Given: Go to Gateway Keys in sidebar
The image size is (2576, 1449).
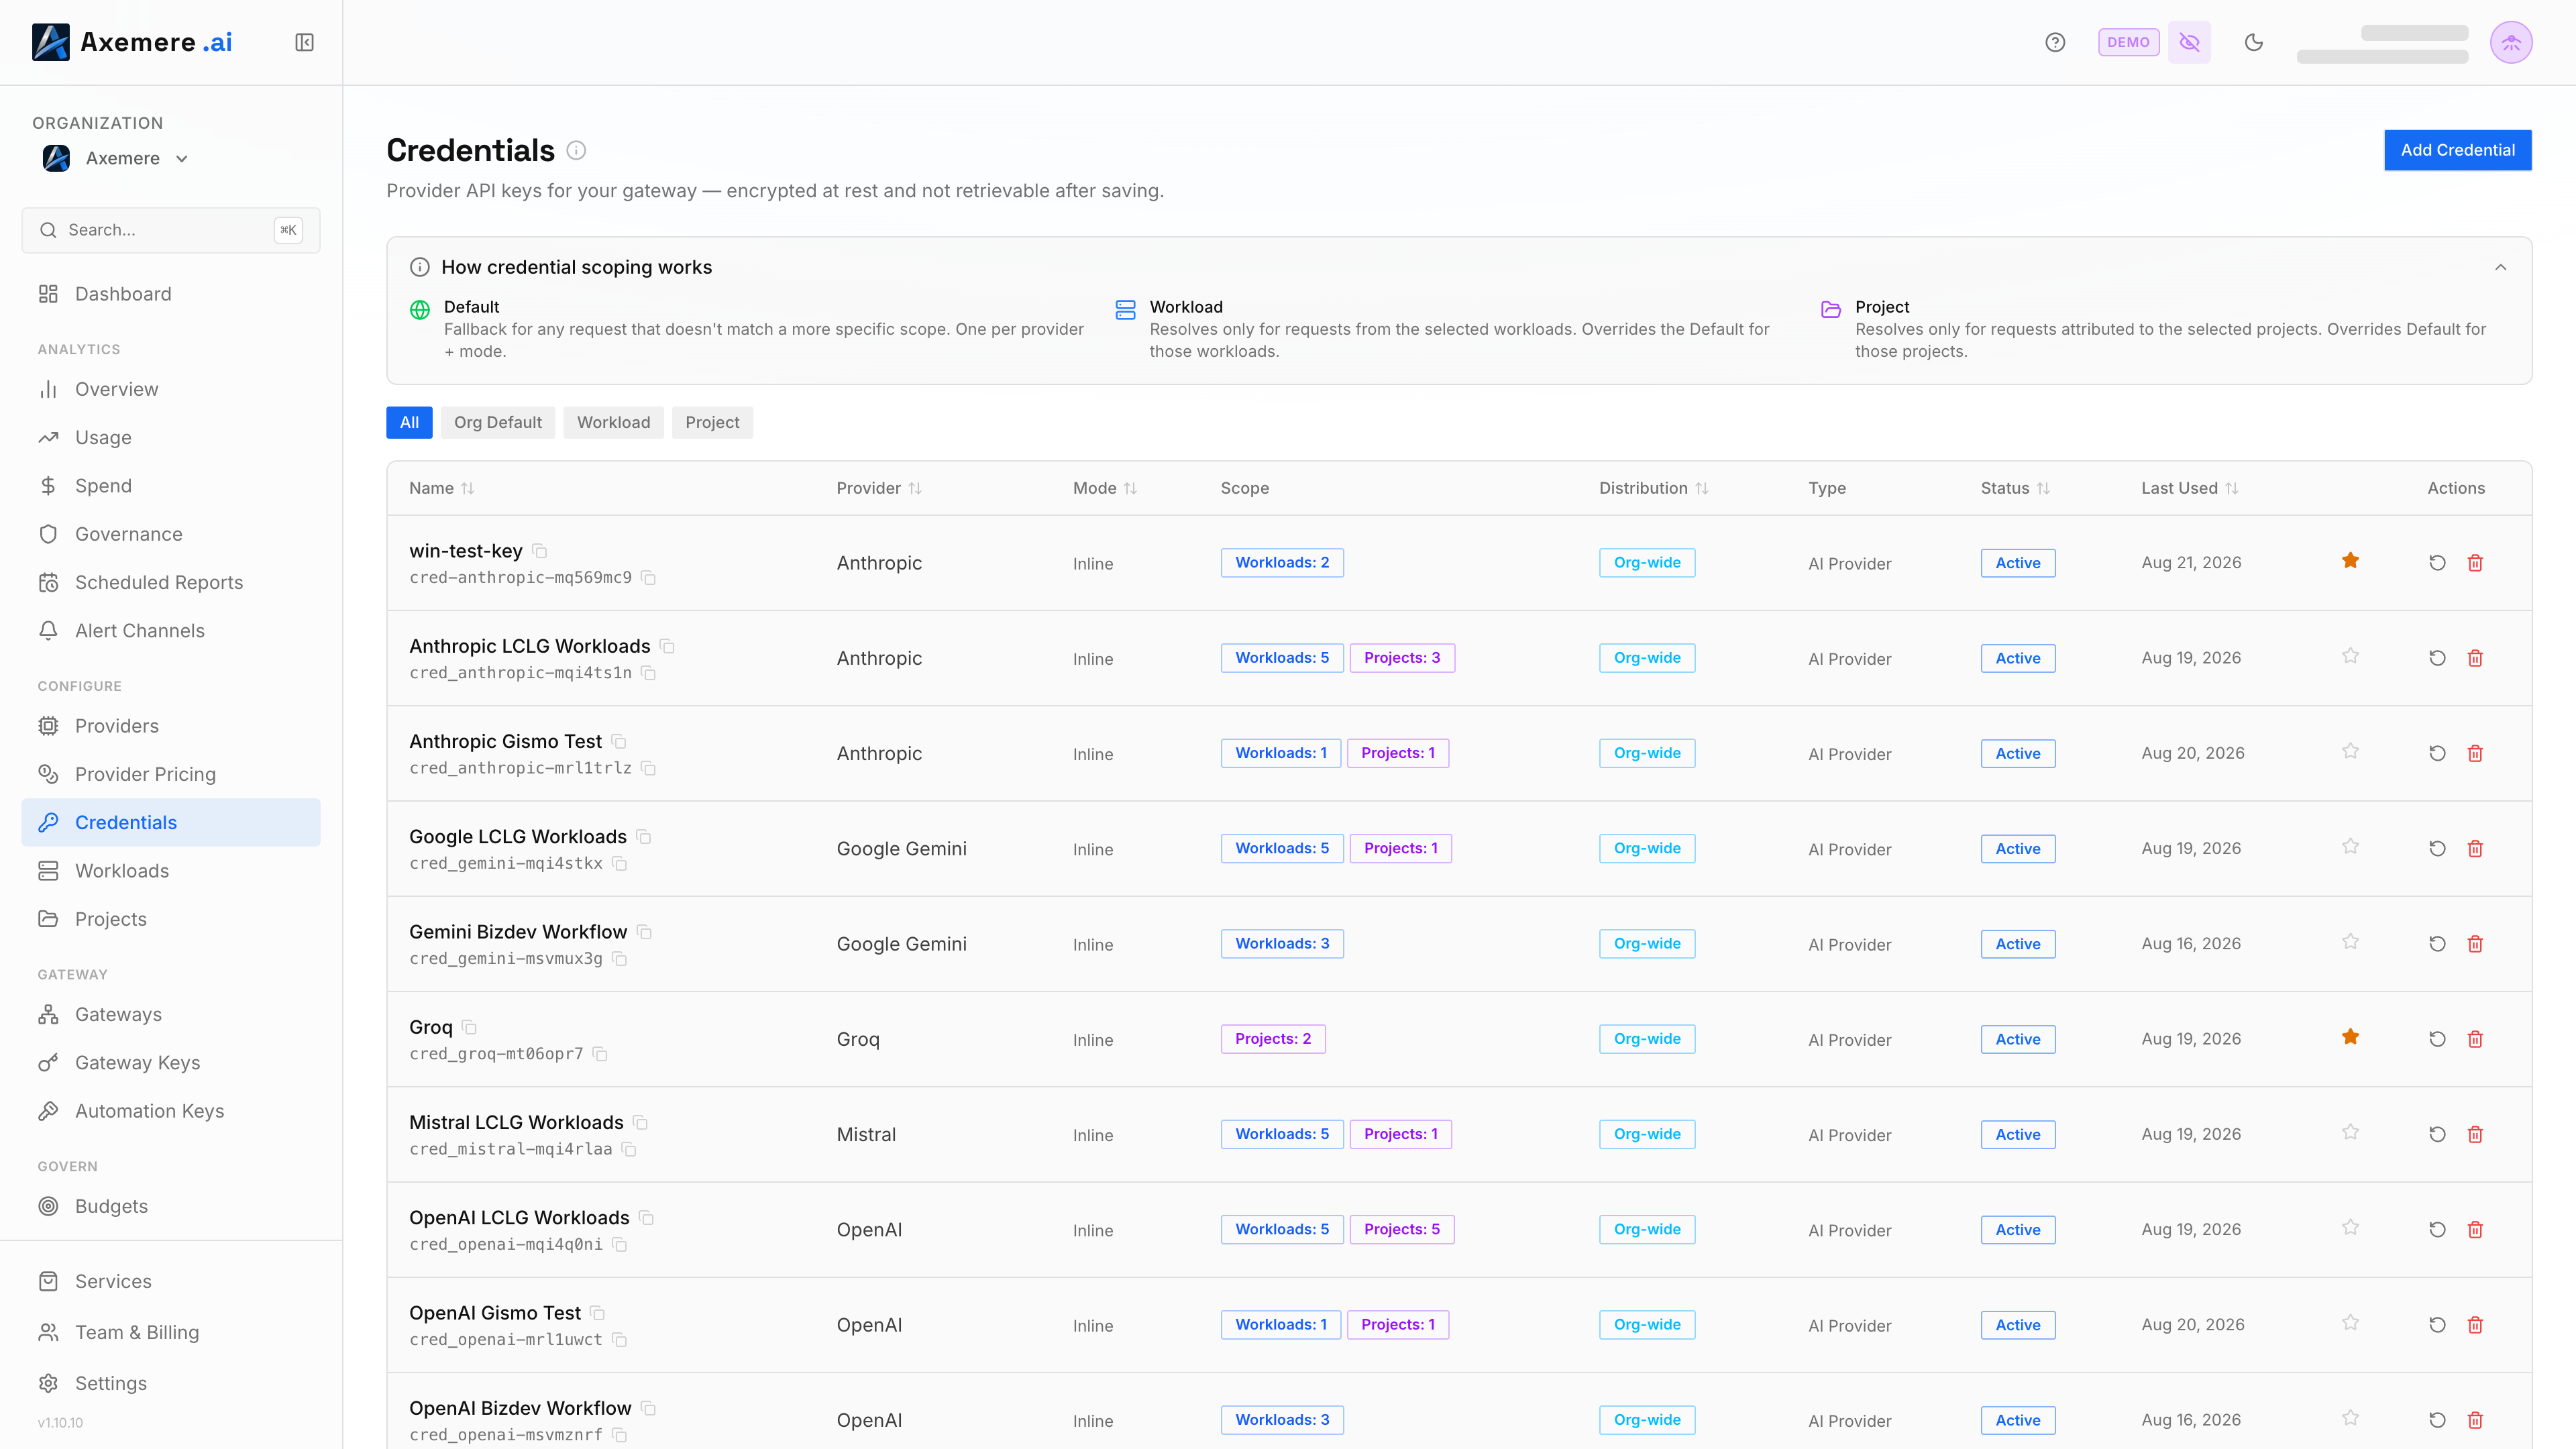Looking at the screenshot, I should [x=171, y=1063].
